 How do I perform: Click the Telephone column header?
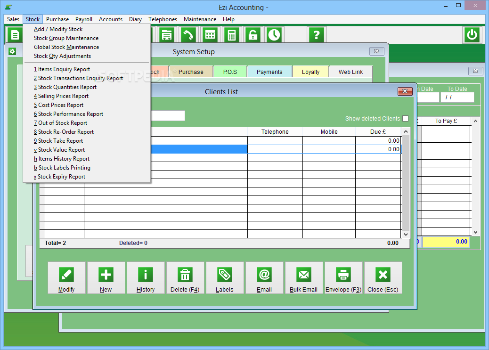275,132
